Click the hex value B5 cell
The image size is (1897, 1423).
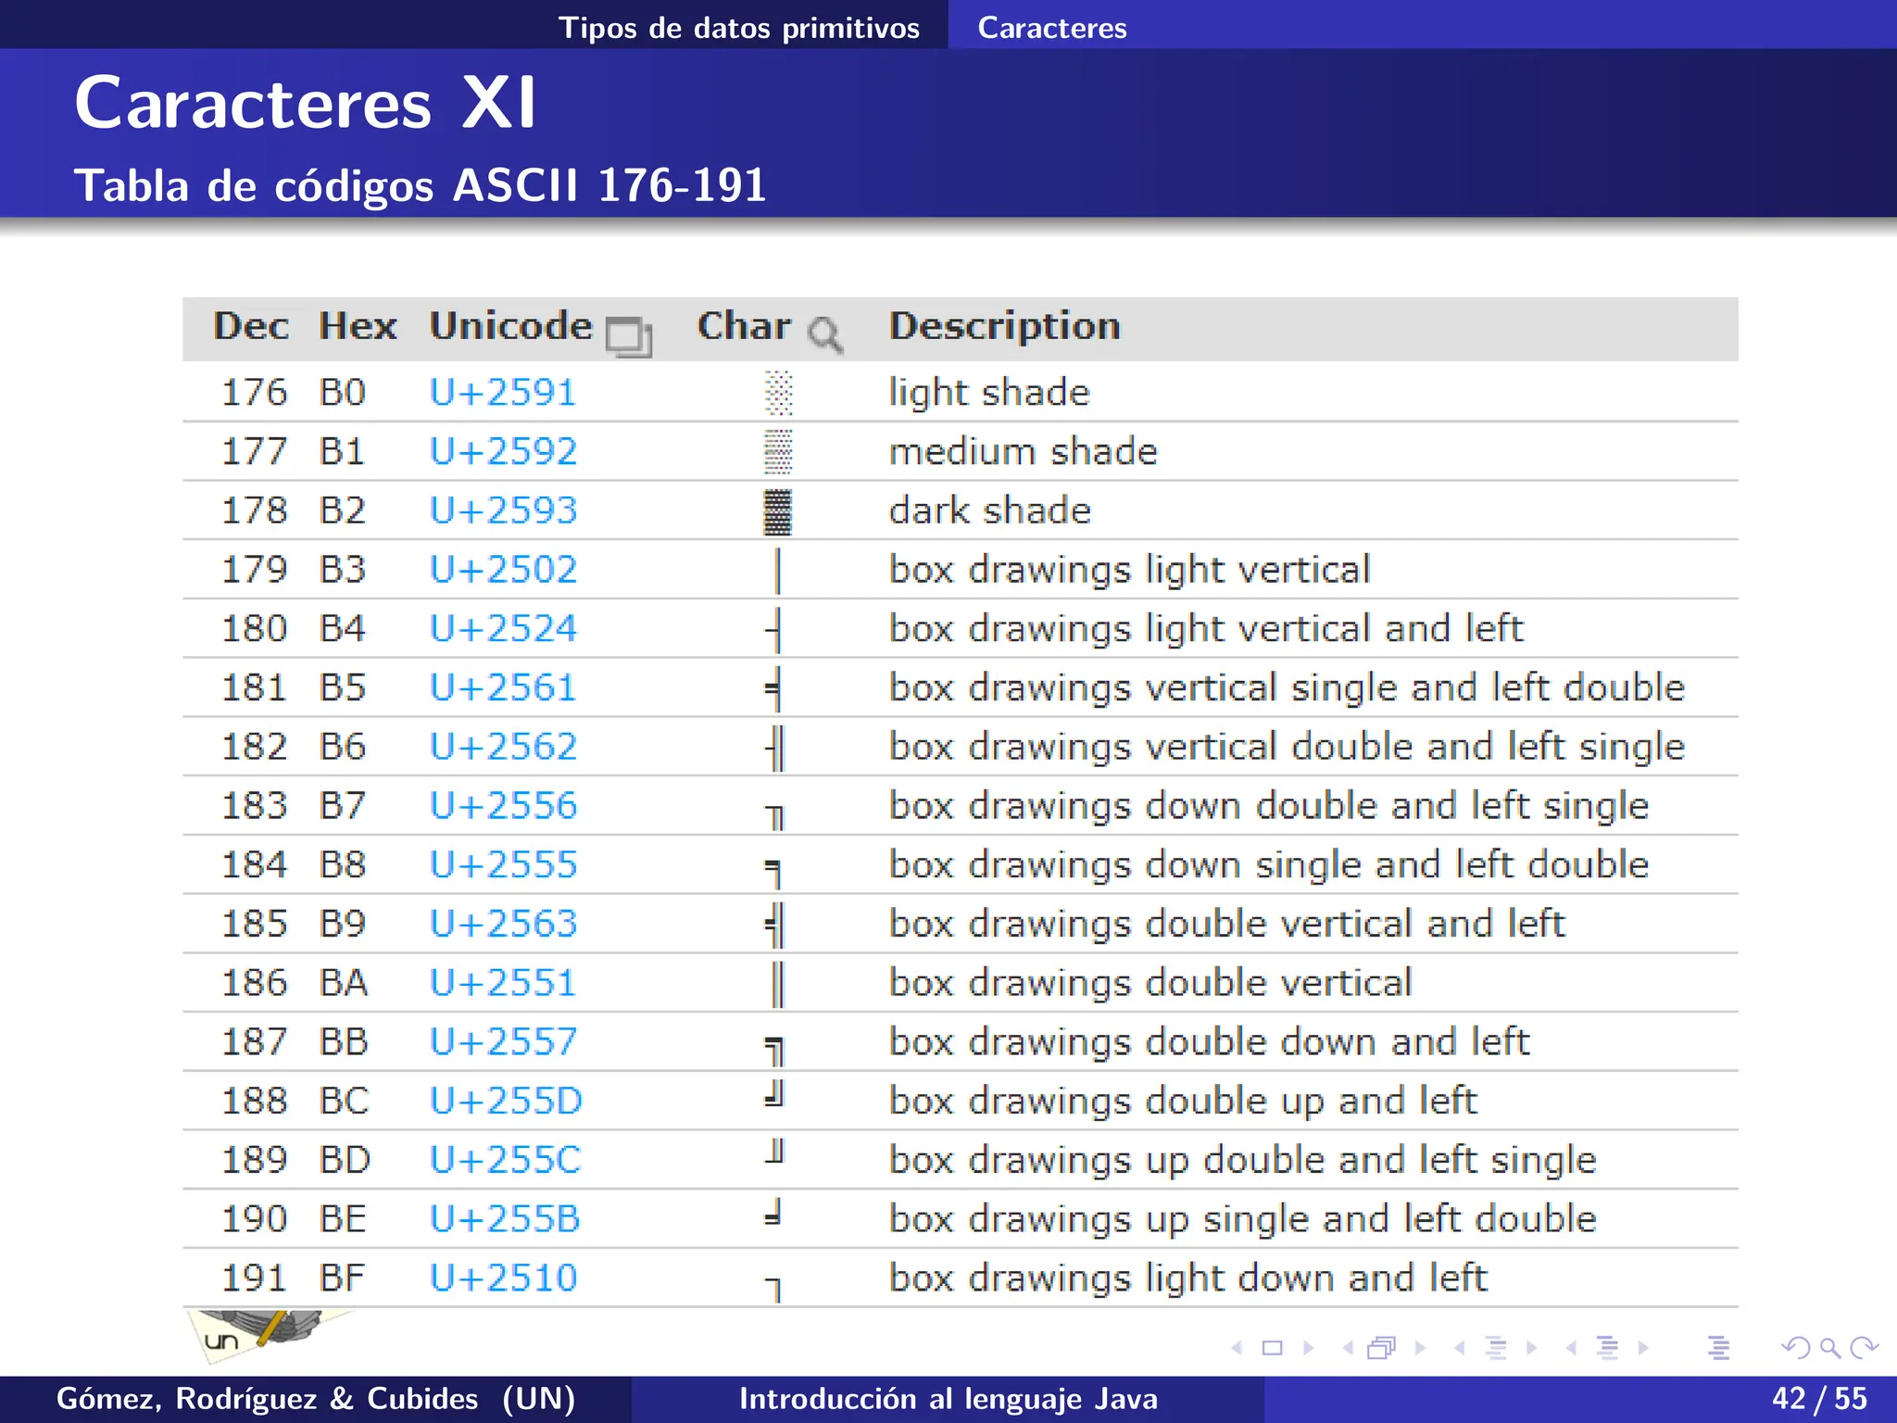(343, 687)
